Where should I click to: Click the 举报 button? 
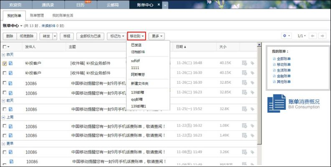click(67, 36)
